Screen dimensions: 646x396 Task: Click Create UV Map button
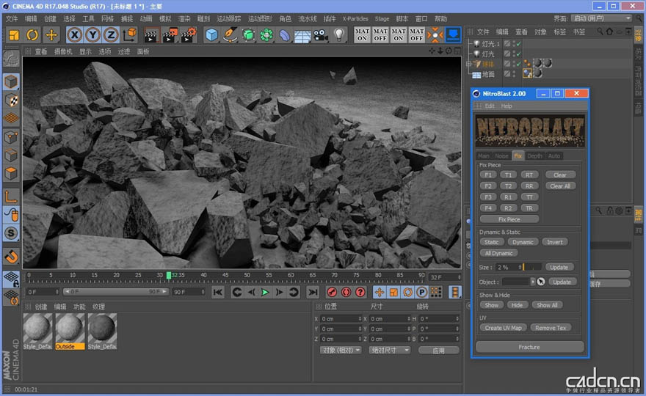(x=503, y=328)
